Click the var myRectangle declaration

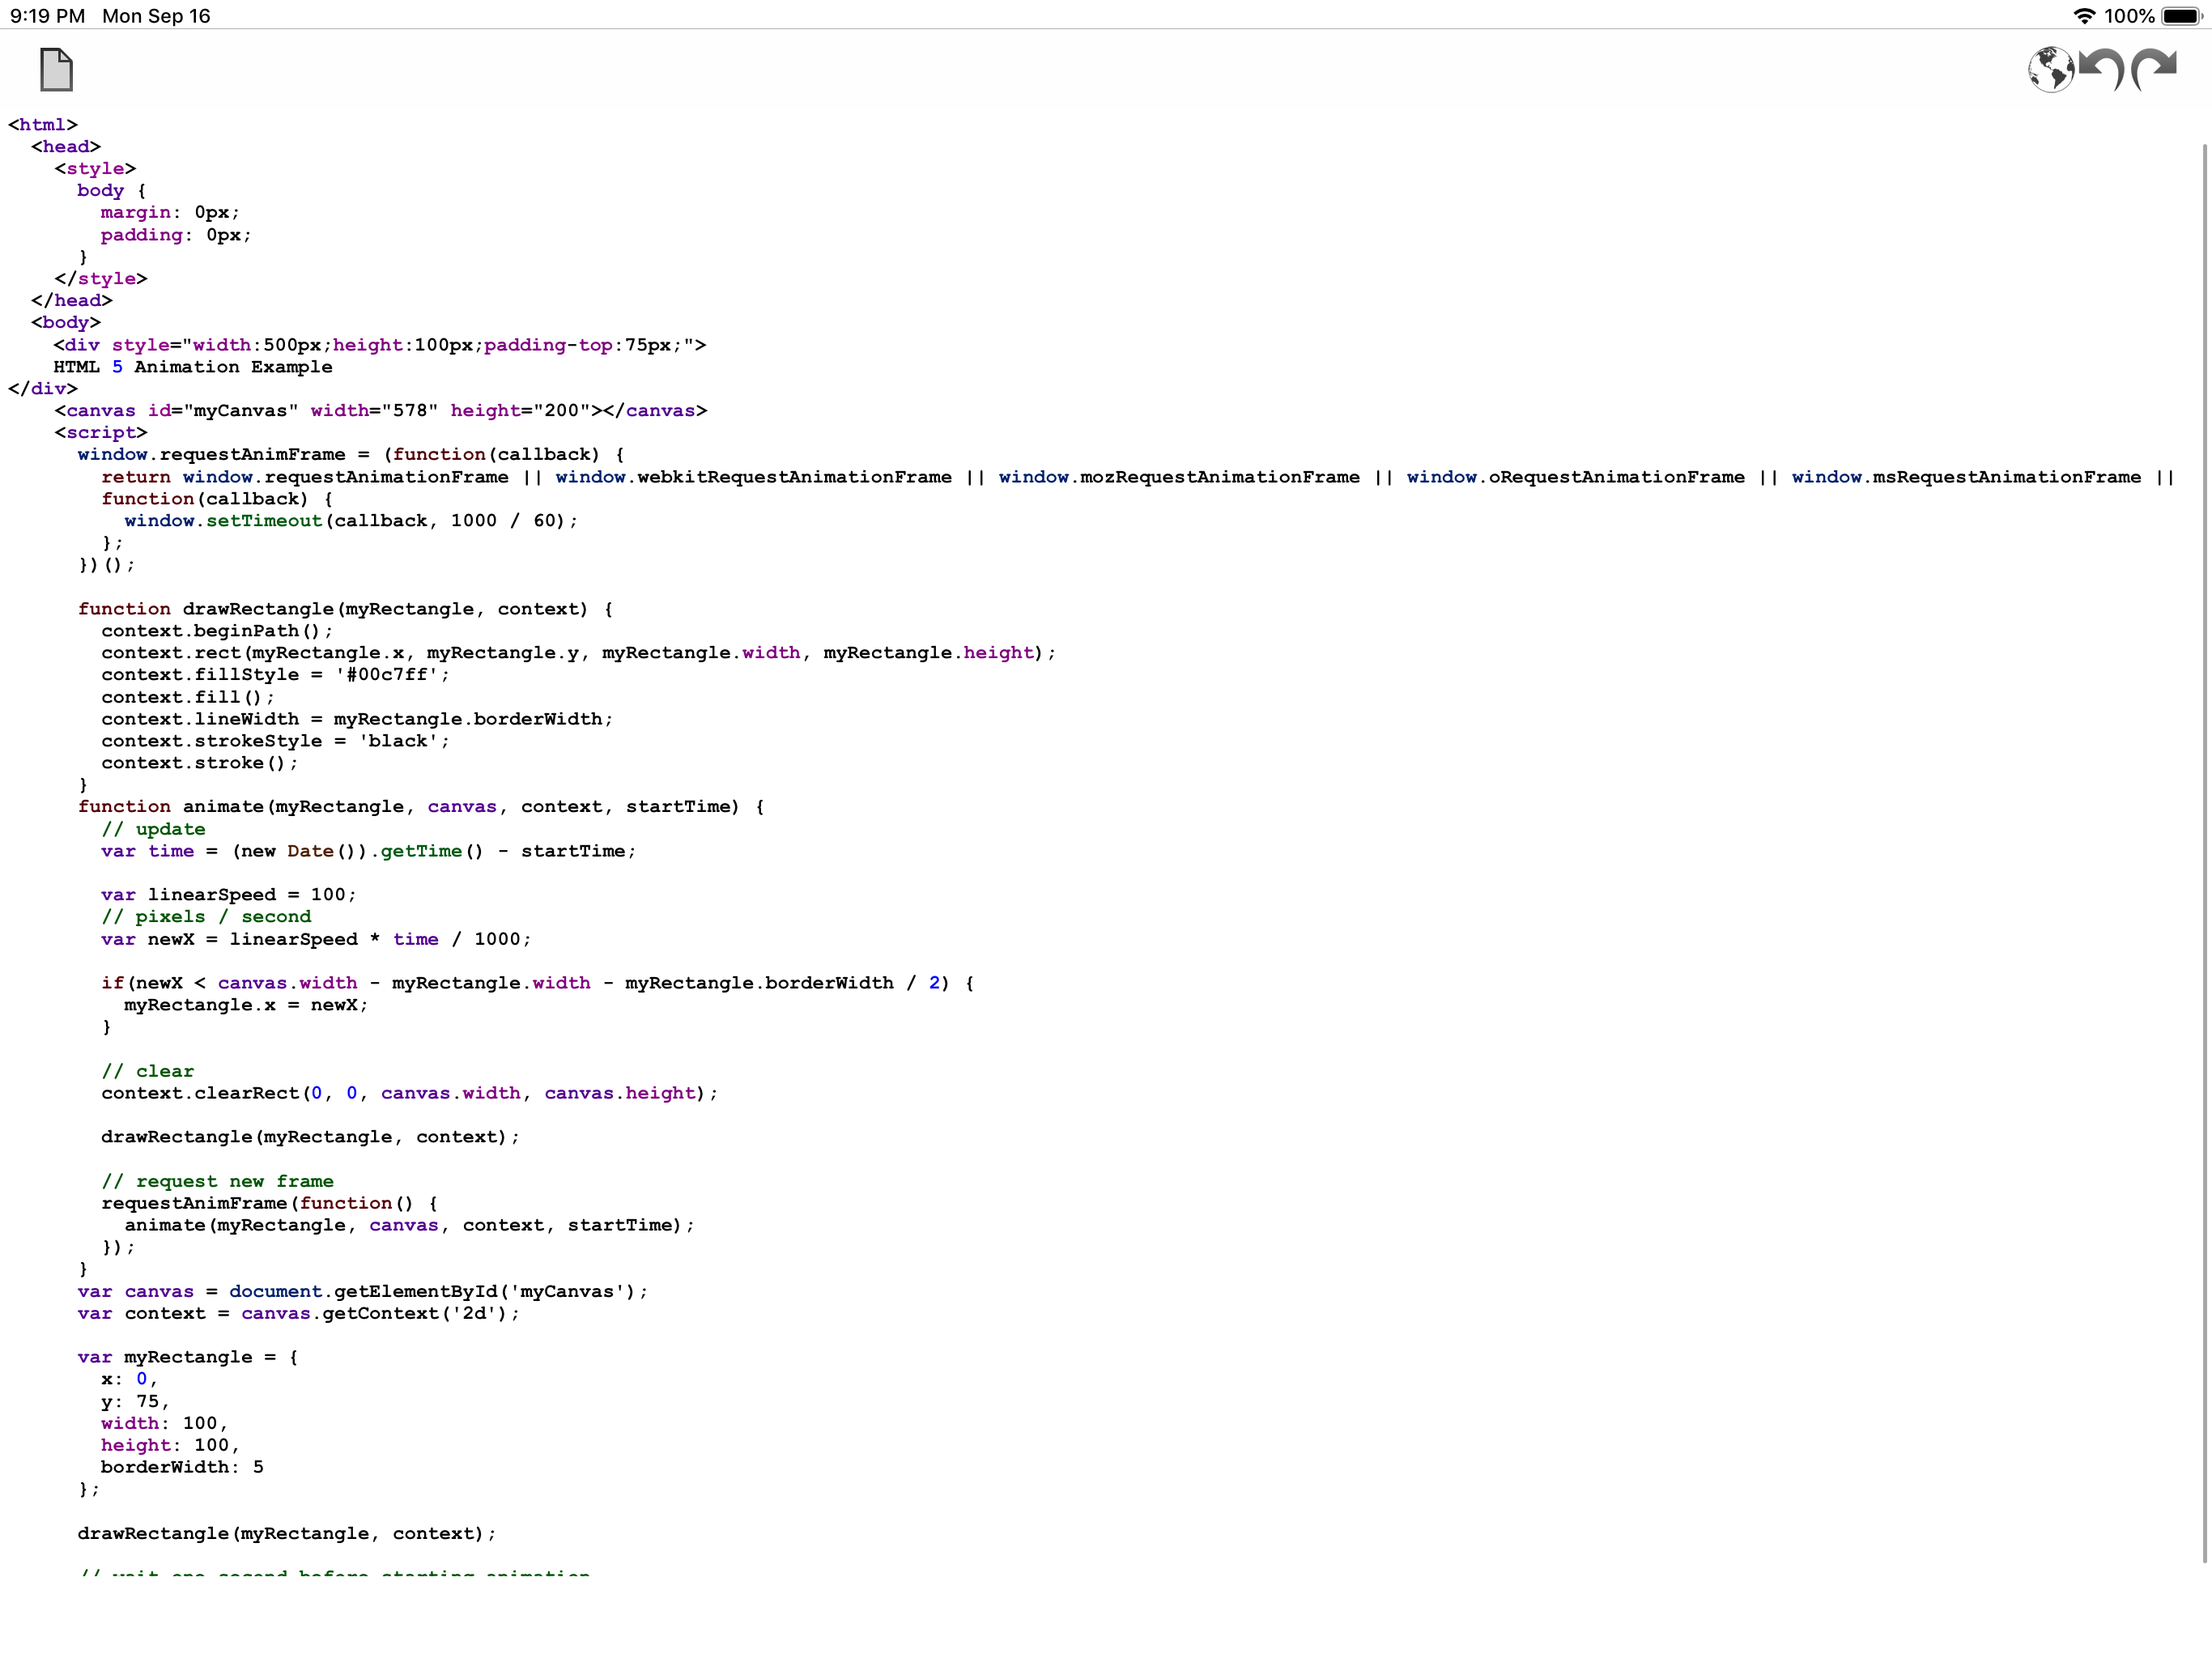pos(185,1356)
